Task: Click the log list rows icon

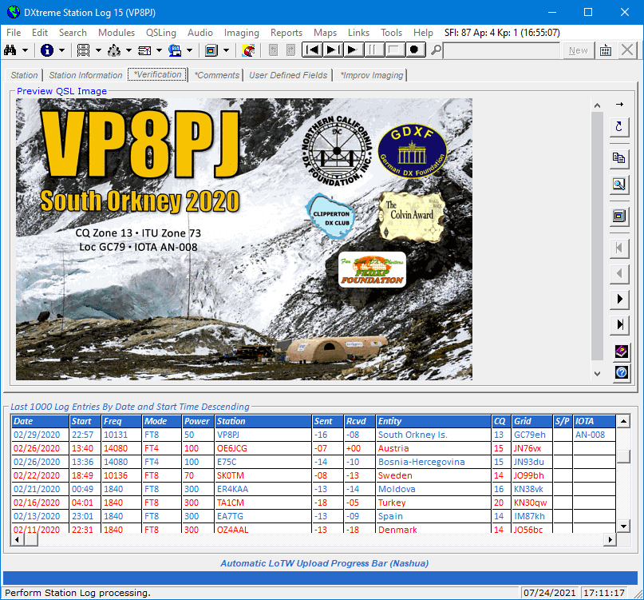Action: pos(83,50)
